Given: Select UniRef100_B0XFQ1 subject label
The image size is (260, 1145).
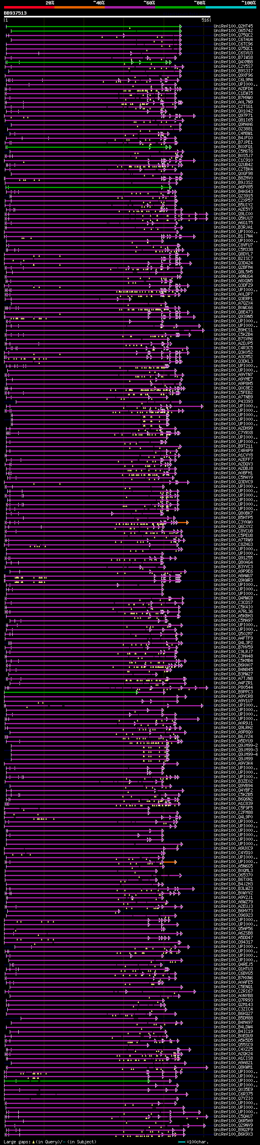Looking at the screenshot, I should point(233,147).
